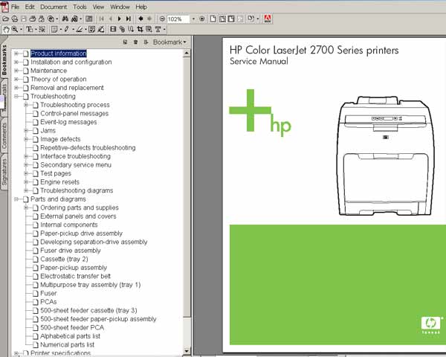Toggle the navigation pane icon
The image size is (446, 357).
click(88, 19)
